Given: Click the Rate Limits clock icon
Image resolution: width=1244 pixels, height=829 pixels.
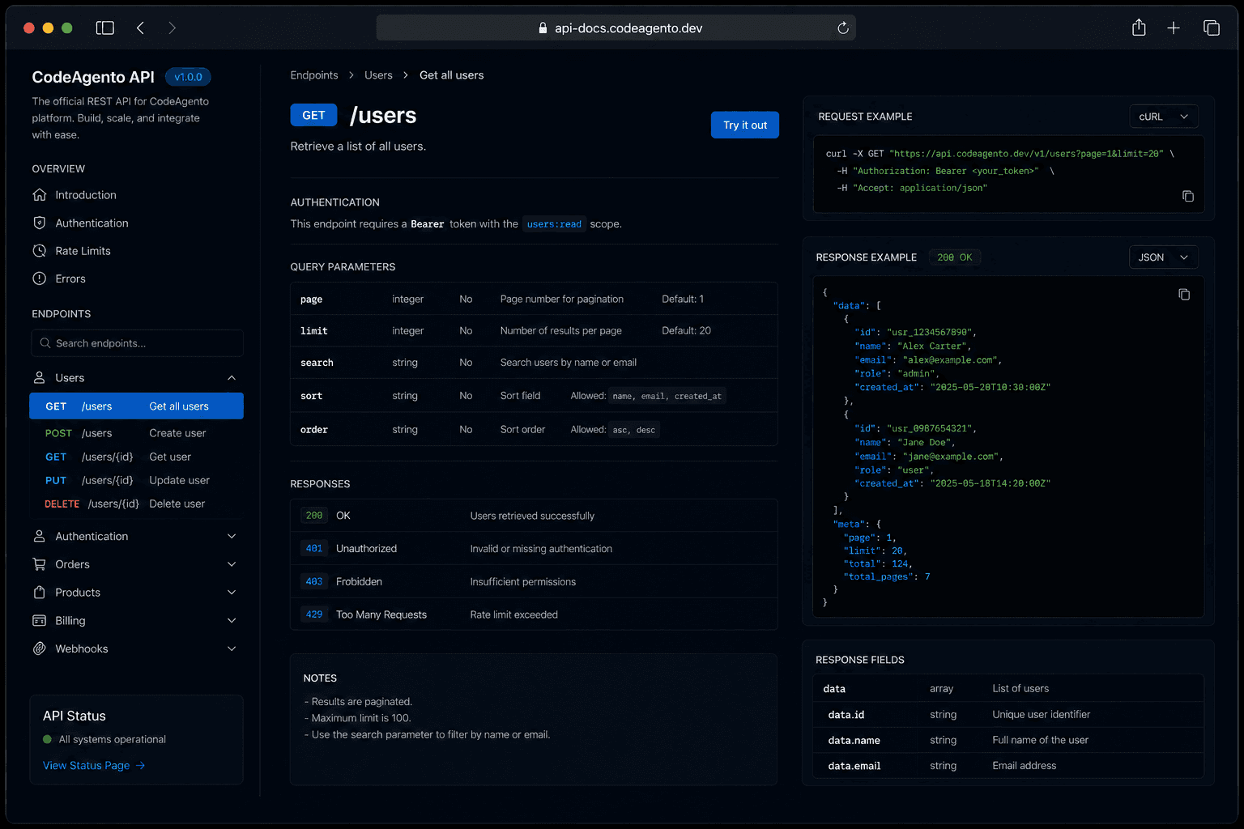Looking at the screenshot, I should (39, 251).
